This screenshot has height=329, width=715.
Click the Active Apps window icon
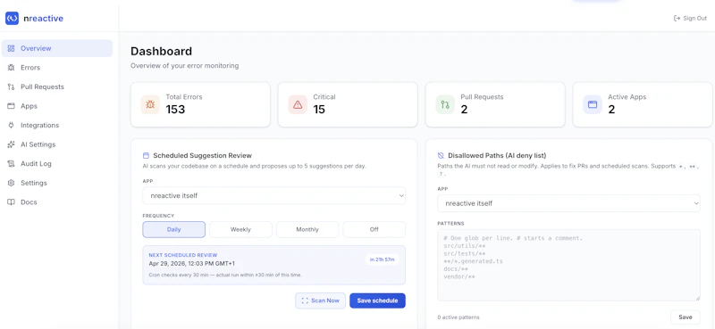(593, 104)
